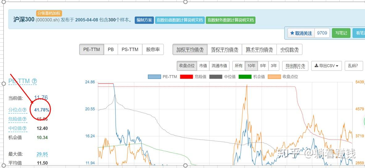Click the 分级靠档加权 orange tag

click(49, 13)
